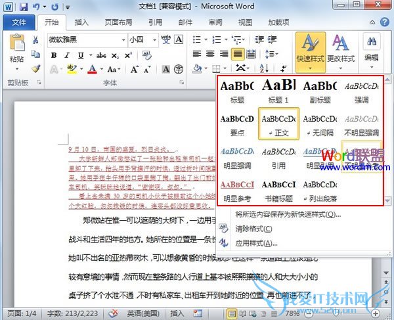Click the Show paragraph marks icon
Screen dimensions: 394x320
coord(284,68)
